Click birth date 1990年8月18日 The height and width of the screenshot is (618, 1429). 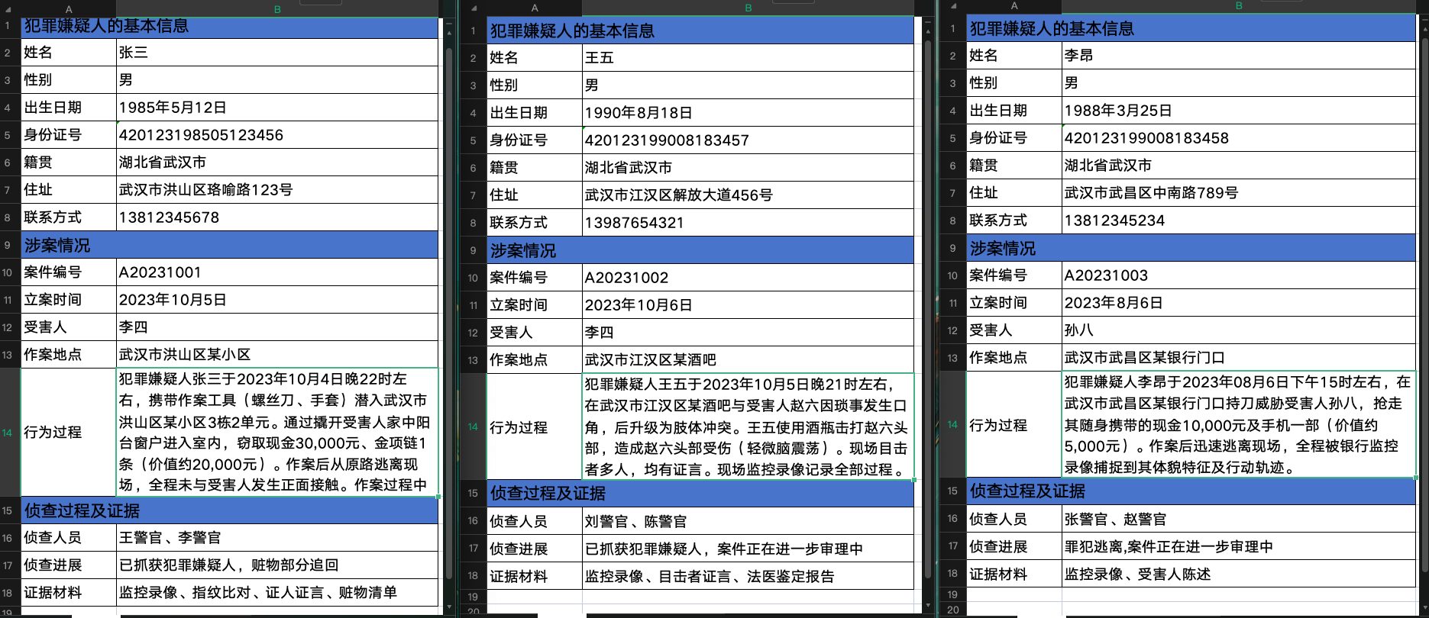click(x=748, y=113)
